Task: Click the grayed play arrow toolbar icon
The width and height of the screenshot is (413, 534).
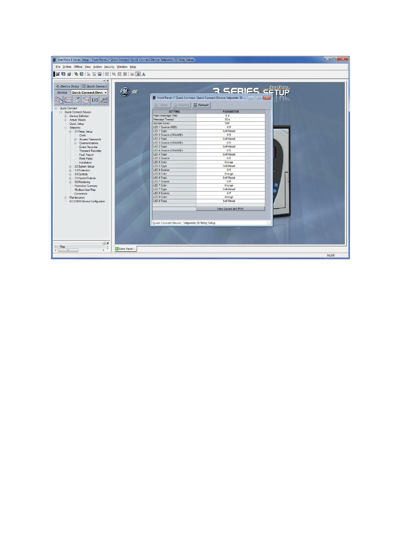Action: pyautogui.click(x=119, y=74)
